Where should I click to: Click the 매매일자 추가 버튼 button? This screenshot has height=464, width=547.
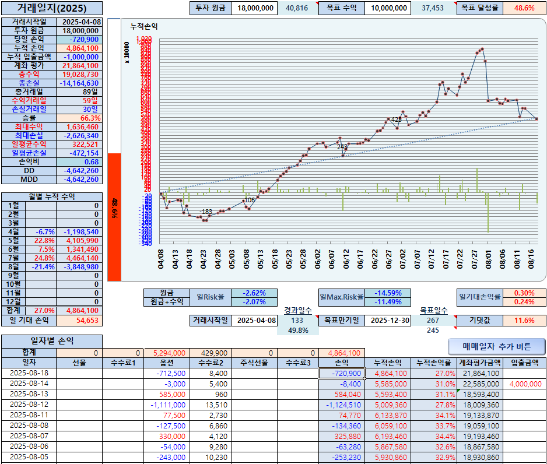coord(496,346)
